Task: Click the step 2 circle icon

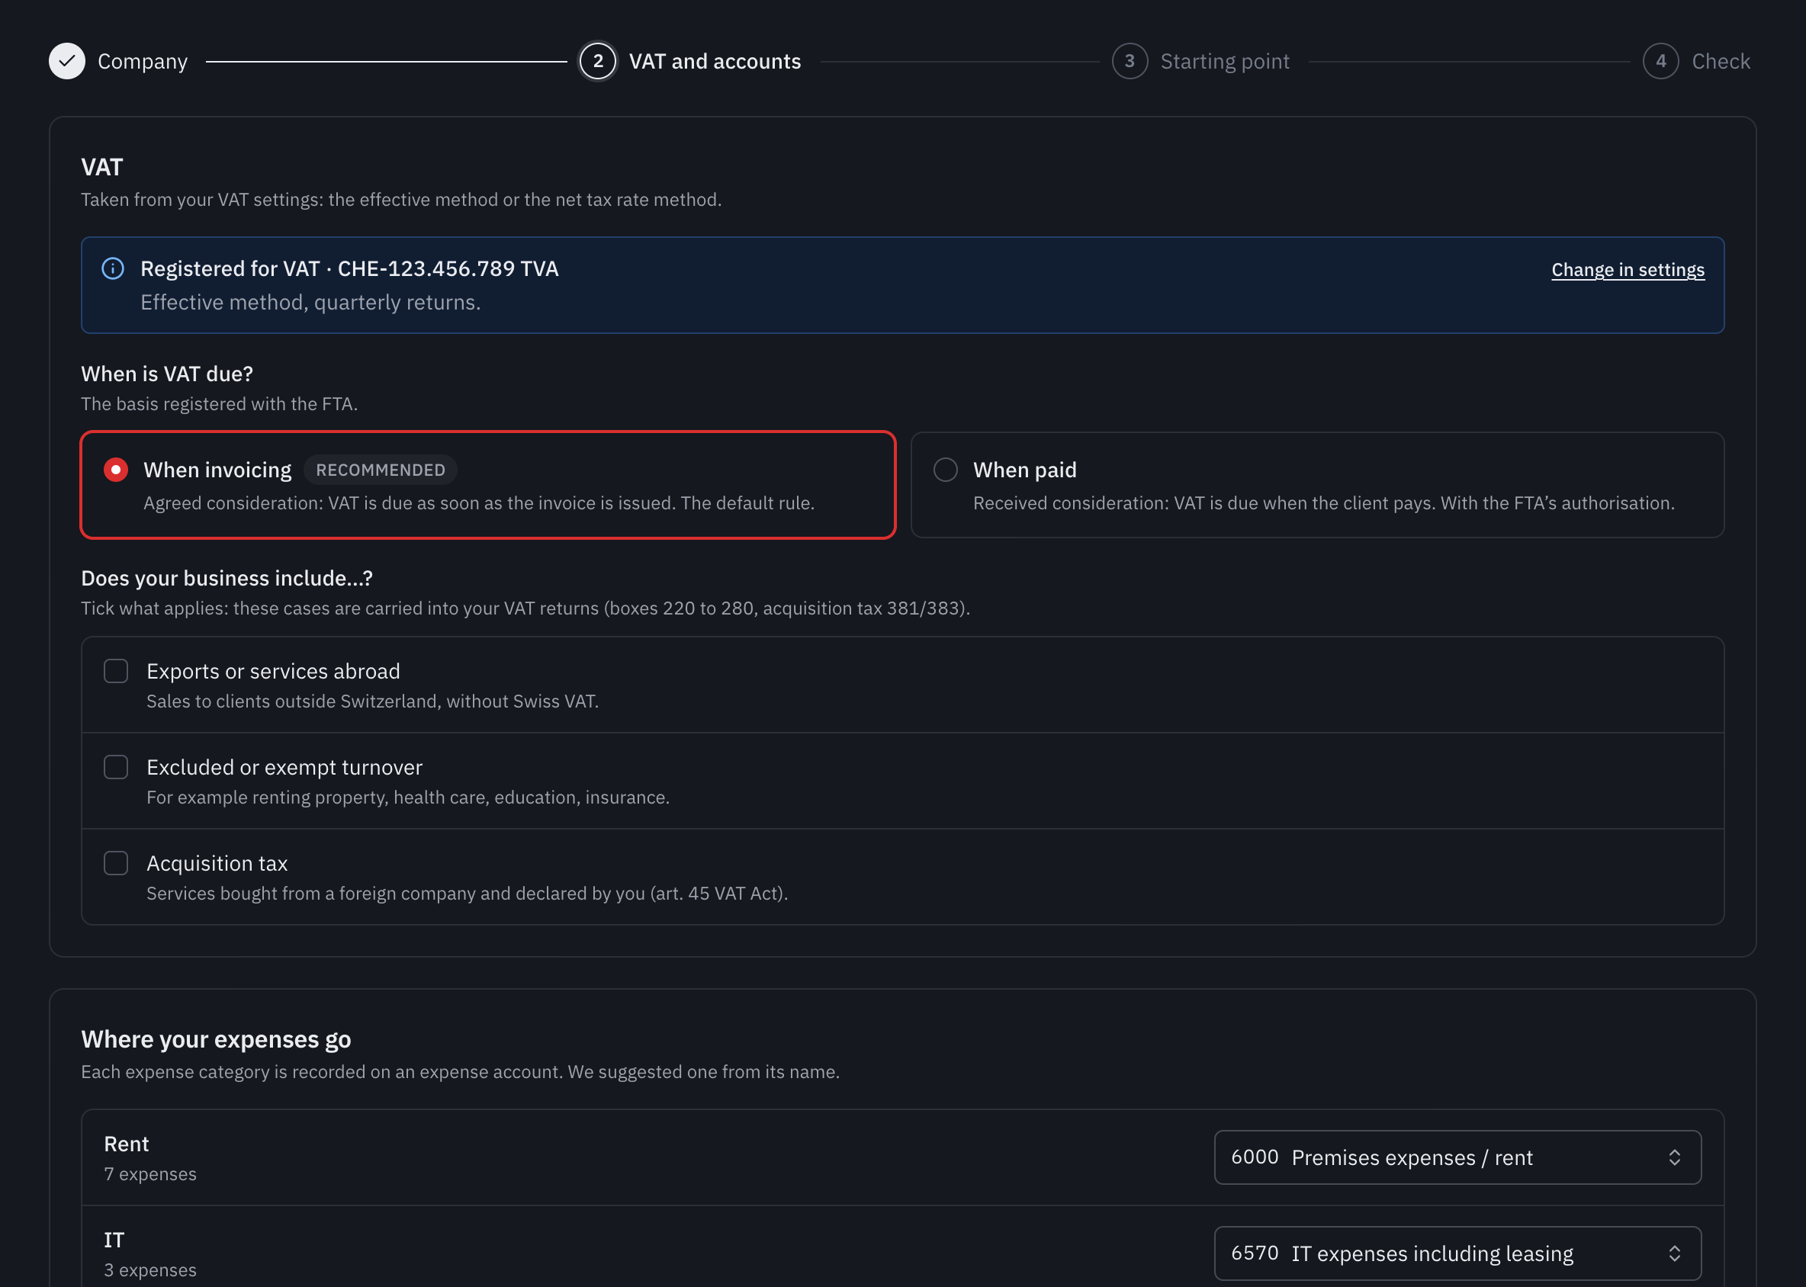Action: click(x=598, y=61)
